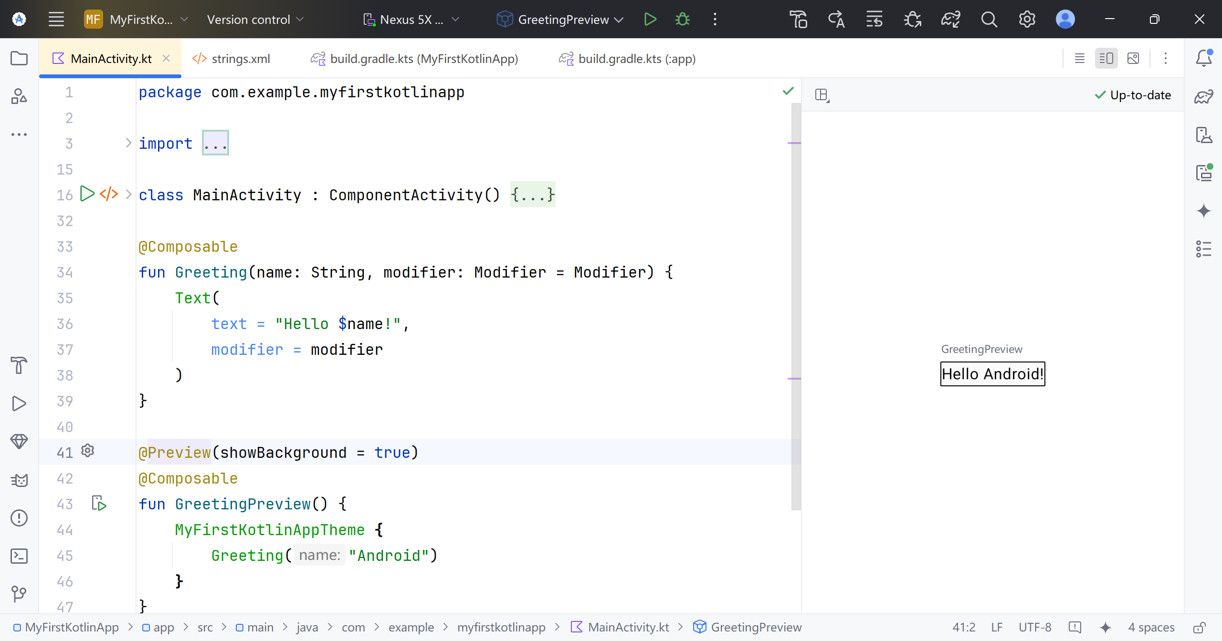Click the Run Preview gutter icon at line 43
The height and width of the screenshot is (641, 1222).
[99, 504]
